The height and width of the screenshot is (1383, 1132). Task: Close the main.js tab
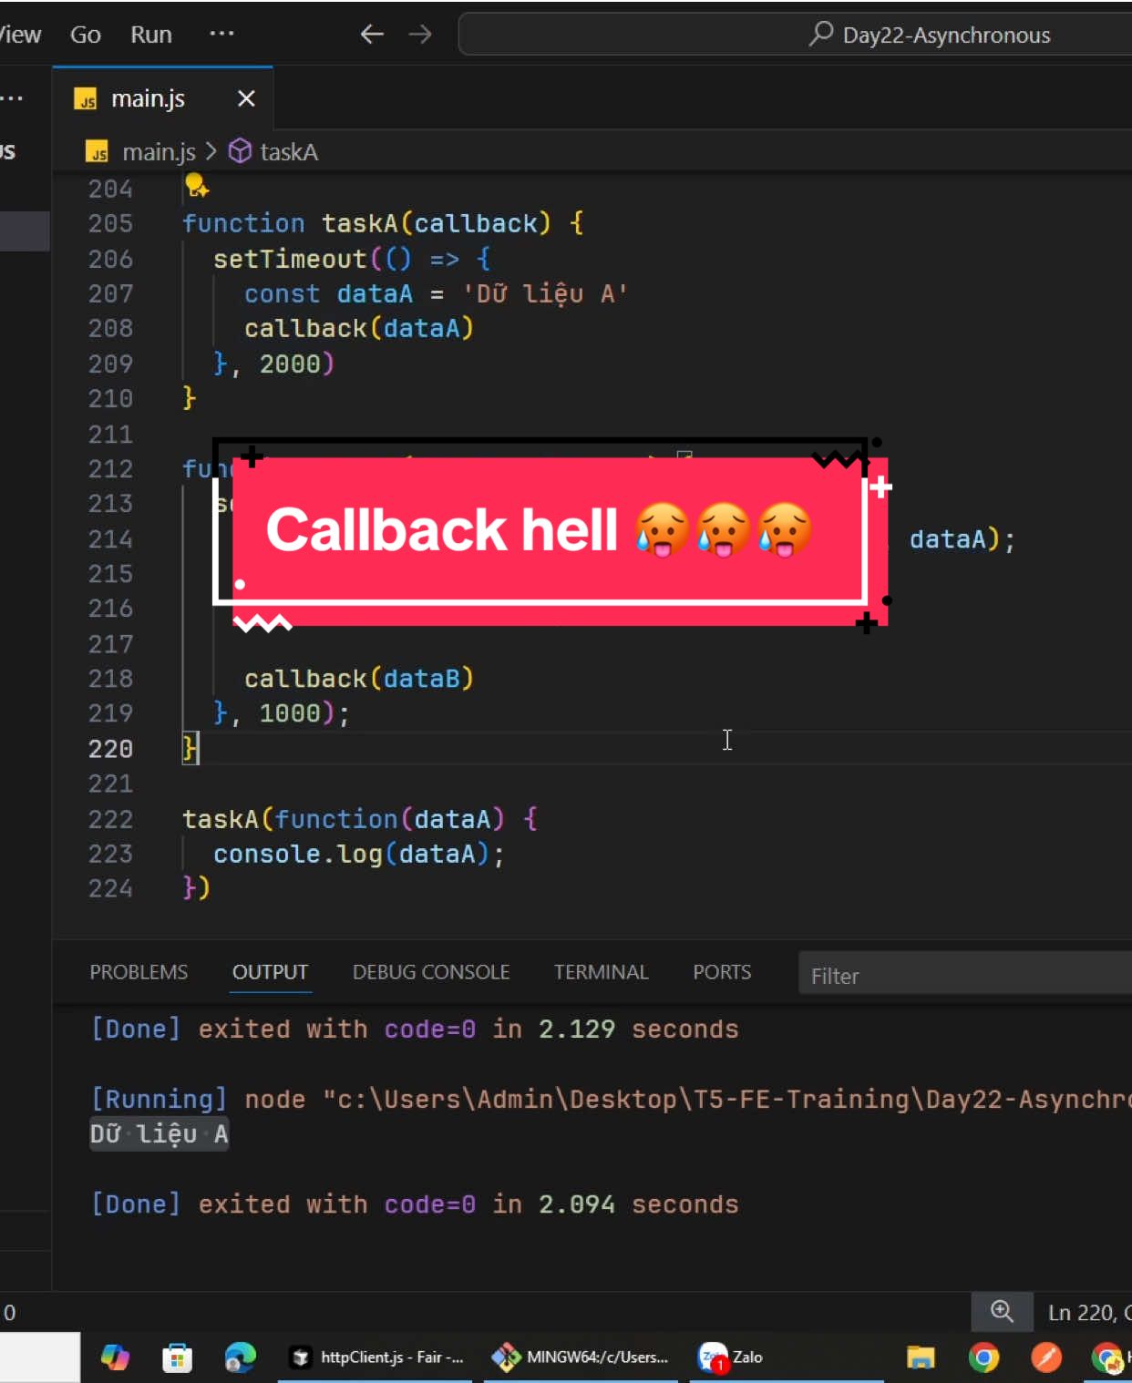pos(246,98)
